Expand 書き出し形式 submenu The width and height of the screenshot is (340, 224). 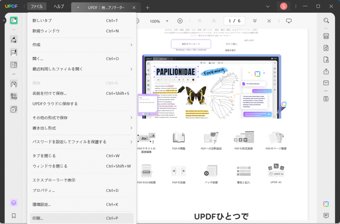click(x=82, y=128)
